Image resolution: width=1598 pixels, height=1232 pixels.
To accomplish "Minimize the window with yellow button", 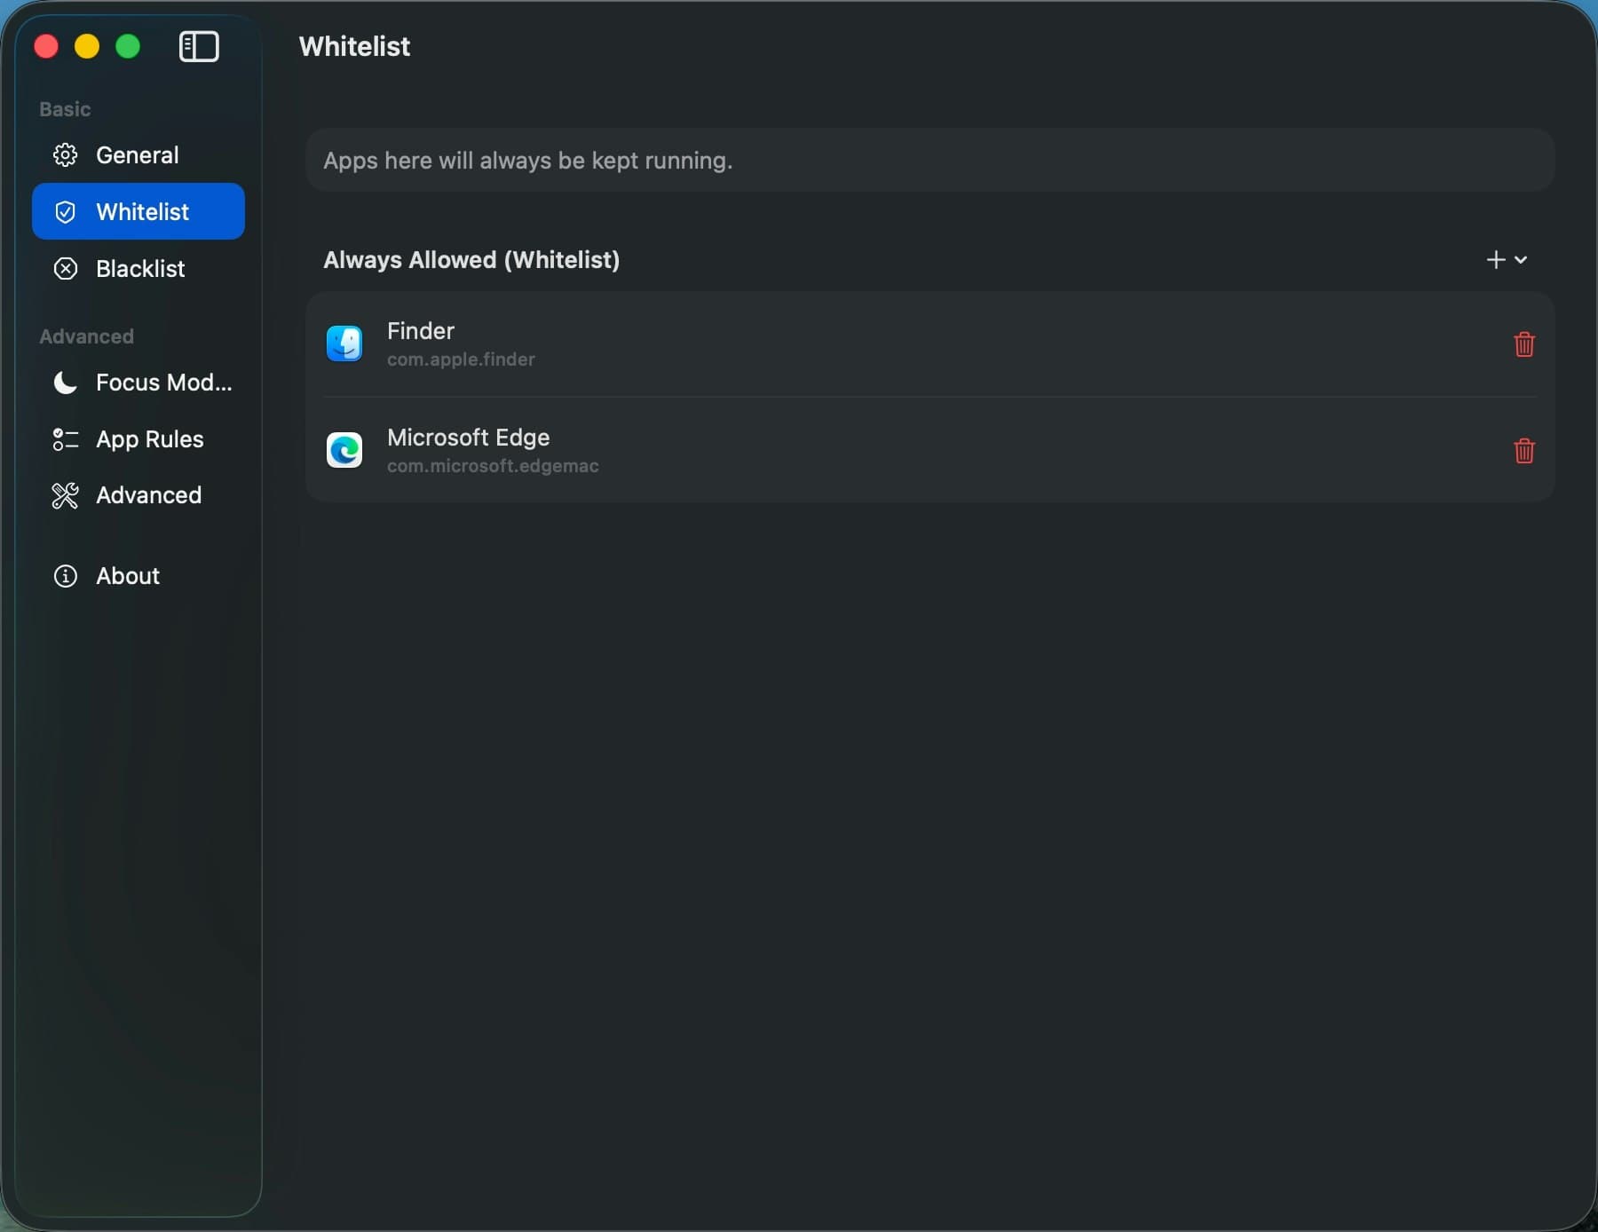I will [87, 46].
